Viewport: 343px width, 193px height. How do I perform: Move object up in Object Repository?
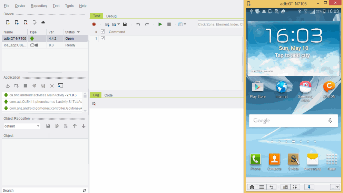pos(75,126)
